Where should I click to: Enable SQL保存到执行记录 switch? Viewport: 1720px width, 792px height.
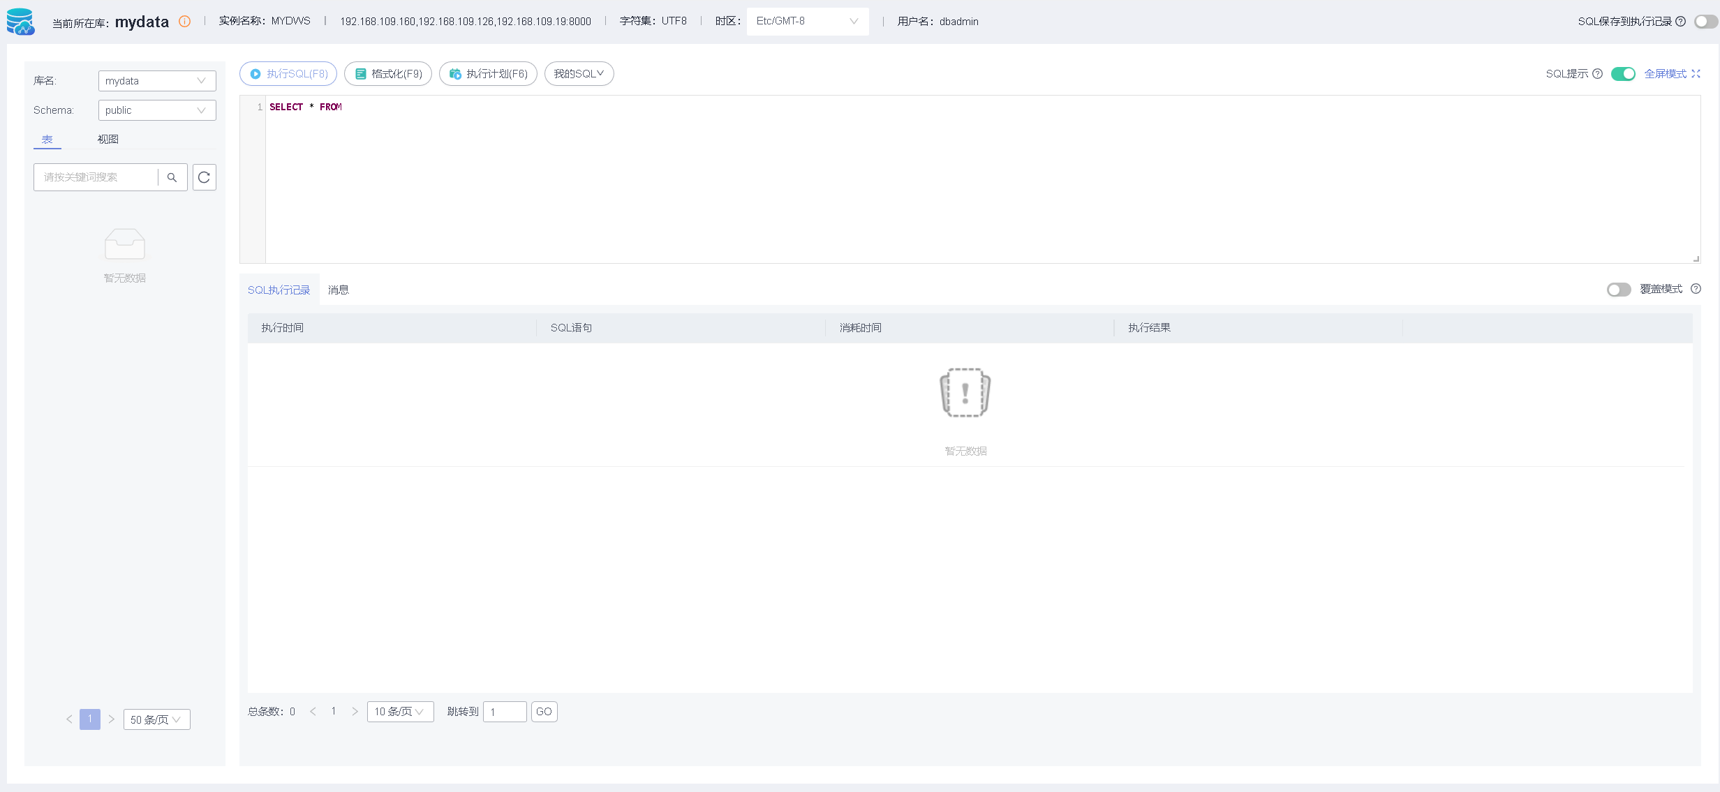click(x=1705, y=22)
